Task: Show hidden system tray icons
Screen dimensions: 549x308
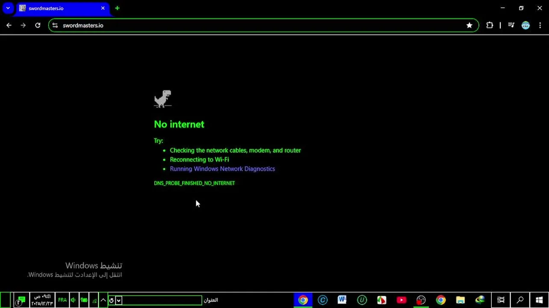Action: 103,300
